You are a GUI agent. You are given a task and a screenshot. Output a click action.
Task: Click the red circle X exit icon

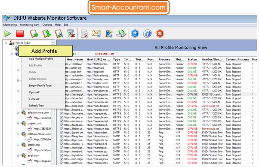pyautogui.click(x=160, y=33)
